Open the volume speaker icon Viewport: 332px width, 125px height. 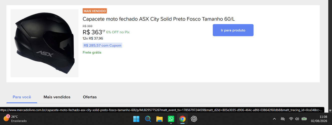[297, 119]
